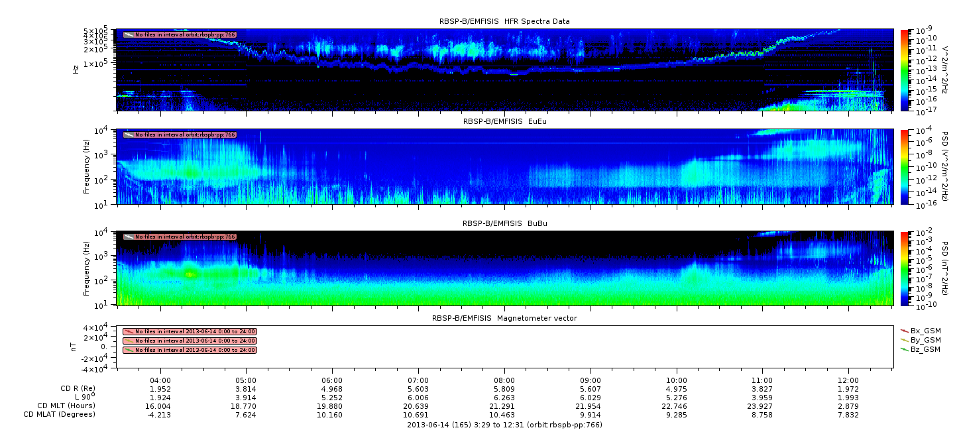
Task: Click the '10:00' time tick label
Action: [x=677, y=380]
